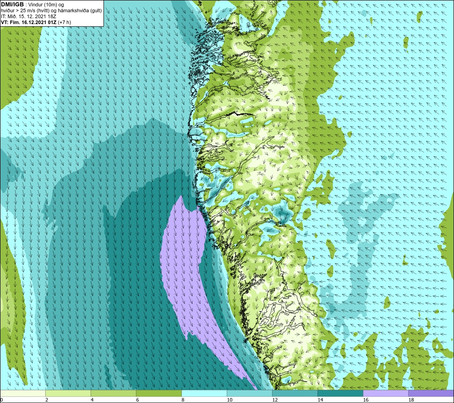Image resolution: width=454 pixels, height=403 pixels.
Task: Click the 4–6 m/s green swatch
Action: (x=113, y=393)
